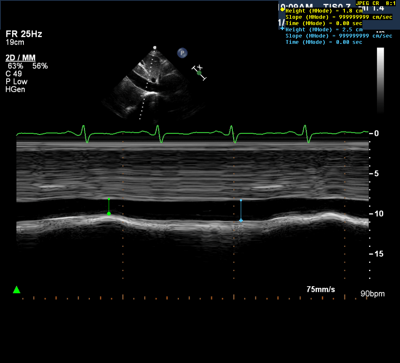Click the blue caliper's lower endpoint
The width and height of the screenshot is (400, 363).
[x=241, y=220]
